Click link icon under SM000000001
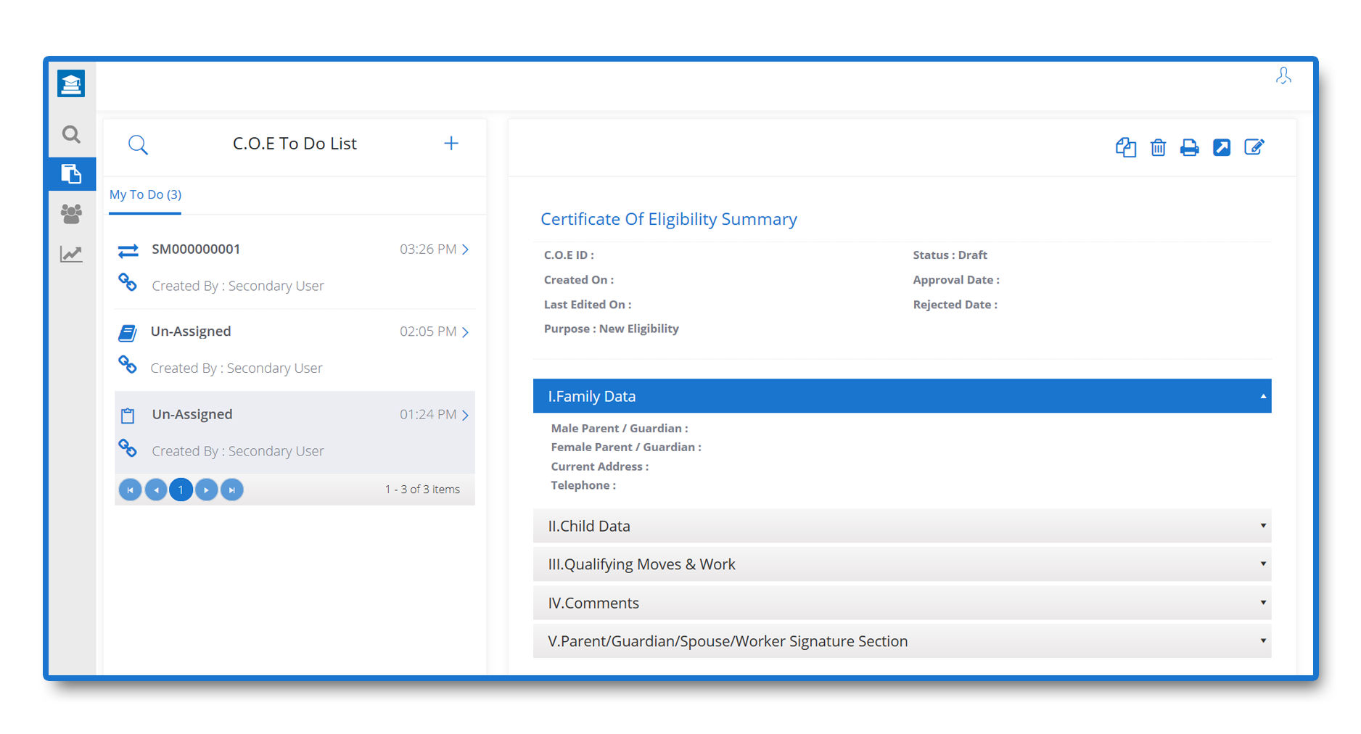Viewport: 1361px width, 734px height. pyautogui.click(x=128, y=282)
